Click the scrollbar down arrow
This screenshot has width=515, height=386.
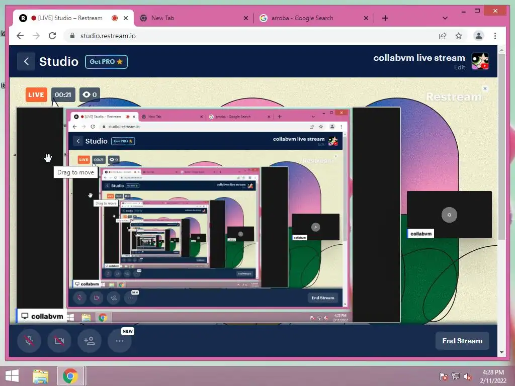point(501,352)
